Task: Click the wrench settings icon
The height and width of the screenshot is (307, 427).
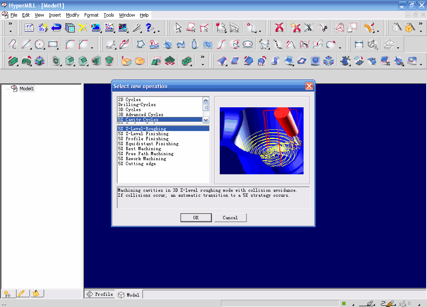Action: (136, 28)
